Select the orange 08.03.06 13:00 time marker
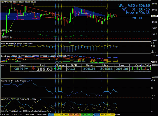The image size is (158, 116). coord(75,114)
